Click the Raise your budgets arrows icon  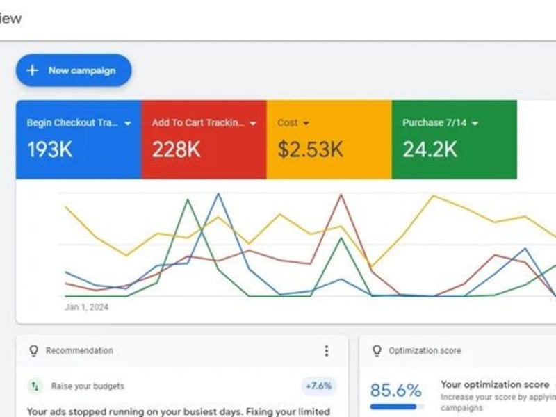[x=35, y=386]
